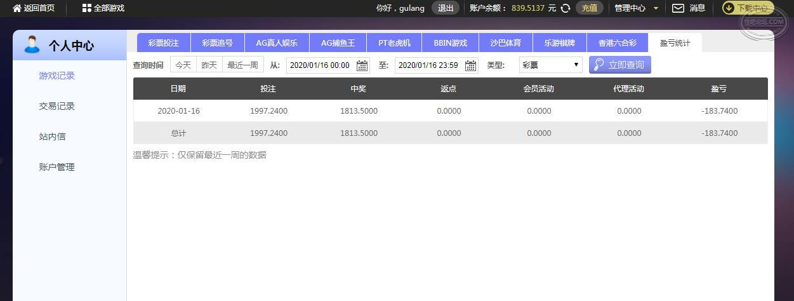Click 1813.5000 in the 总计 row
The image size is (794, 301).
click(x=359, y=133)
